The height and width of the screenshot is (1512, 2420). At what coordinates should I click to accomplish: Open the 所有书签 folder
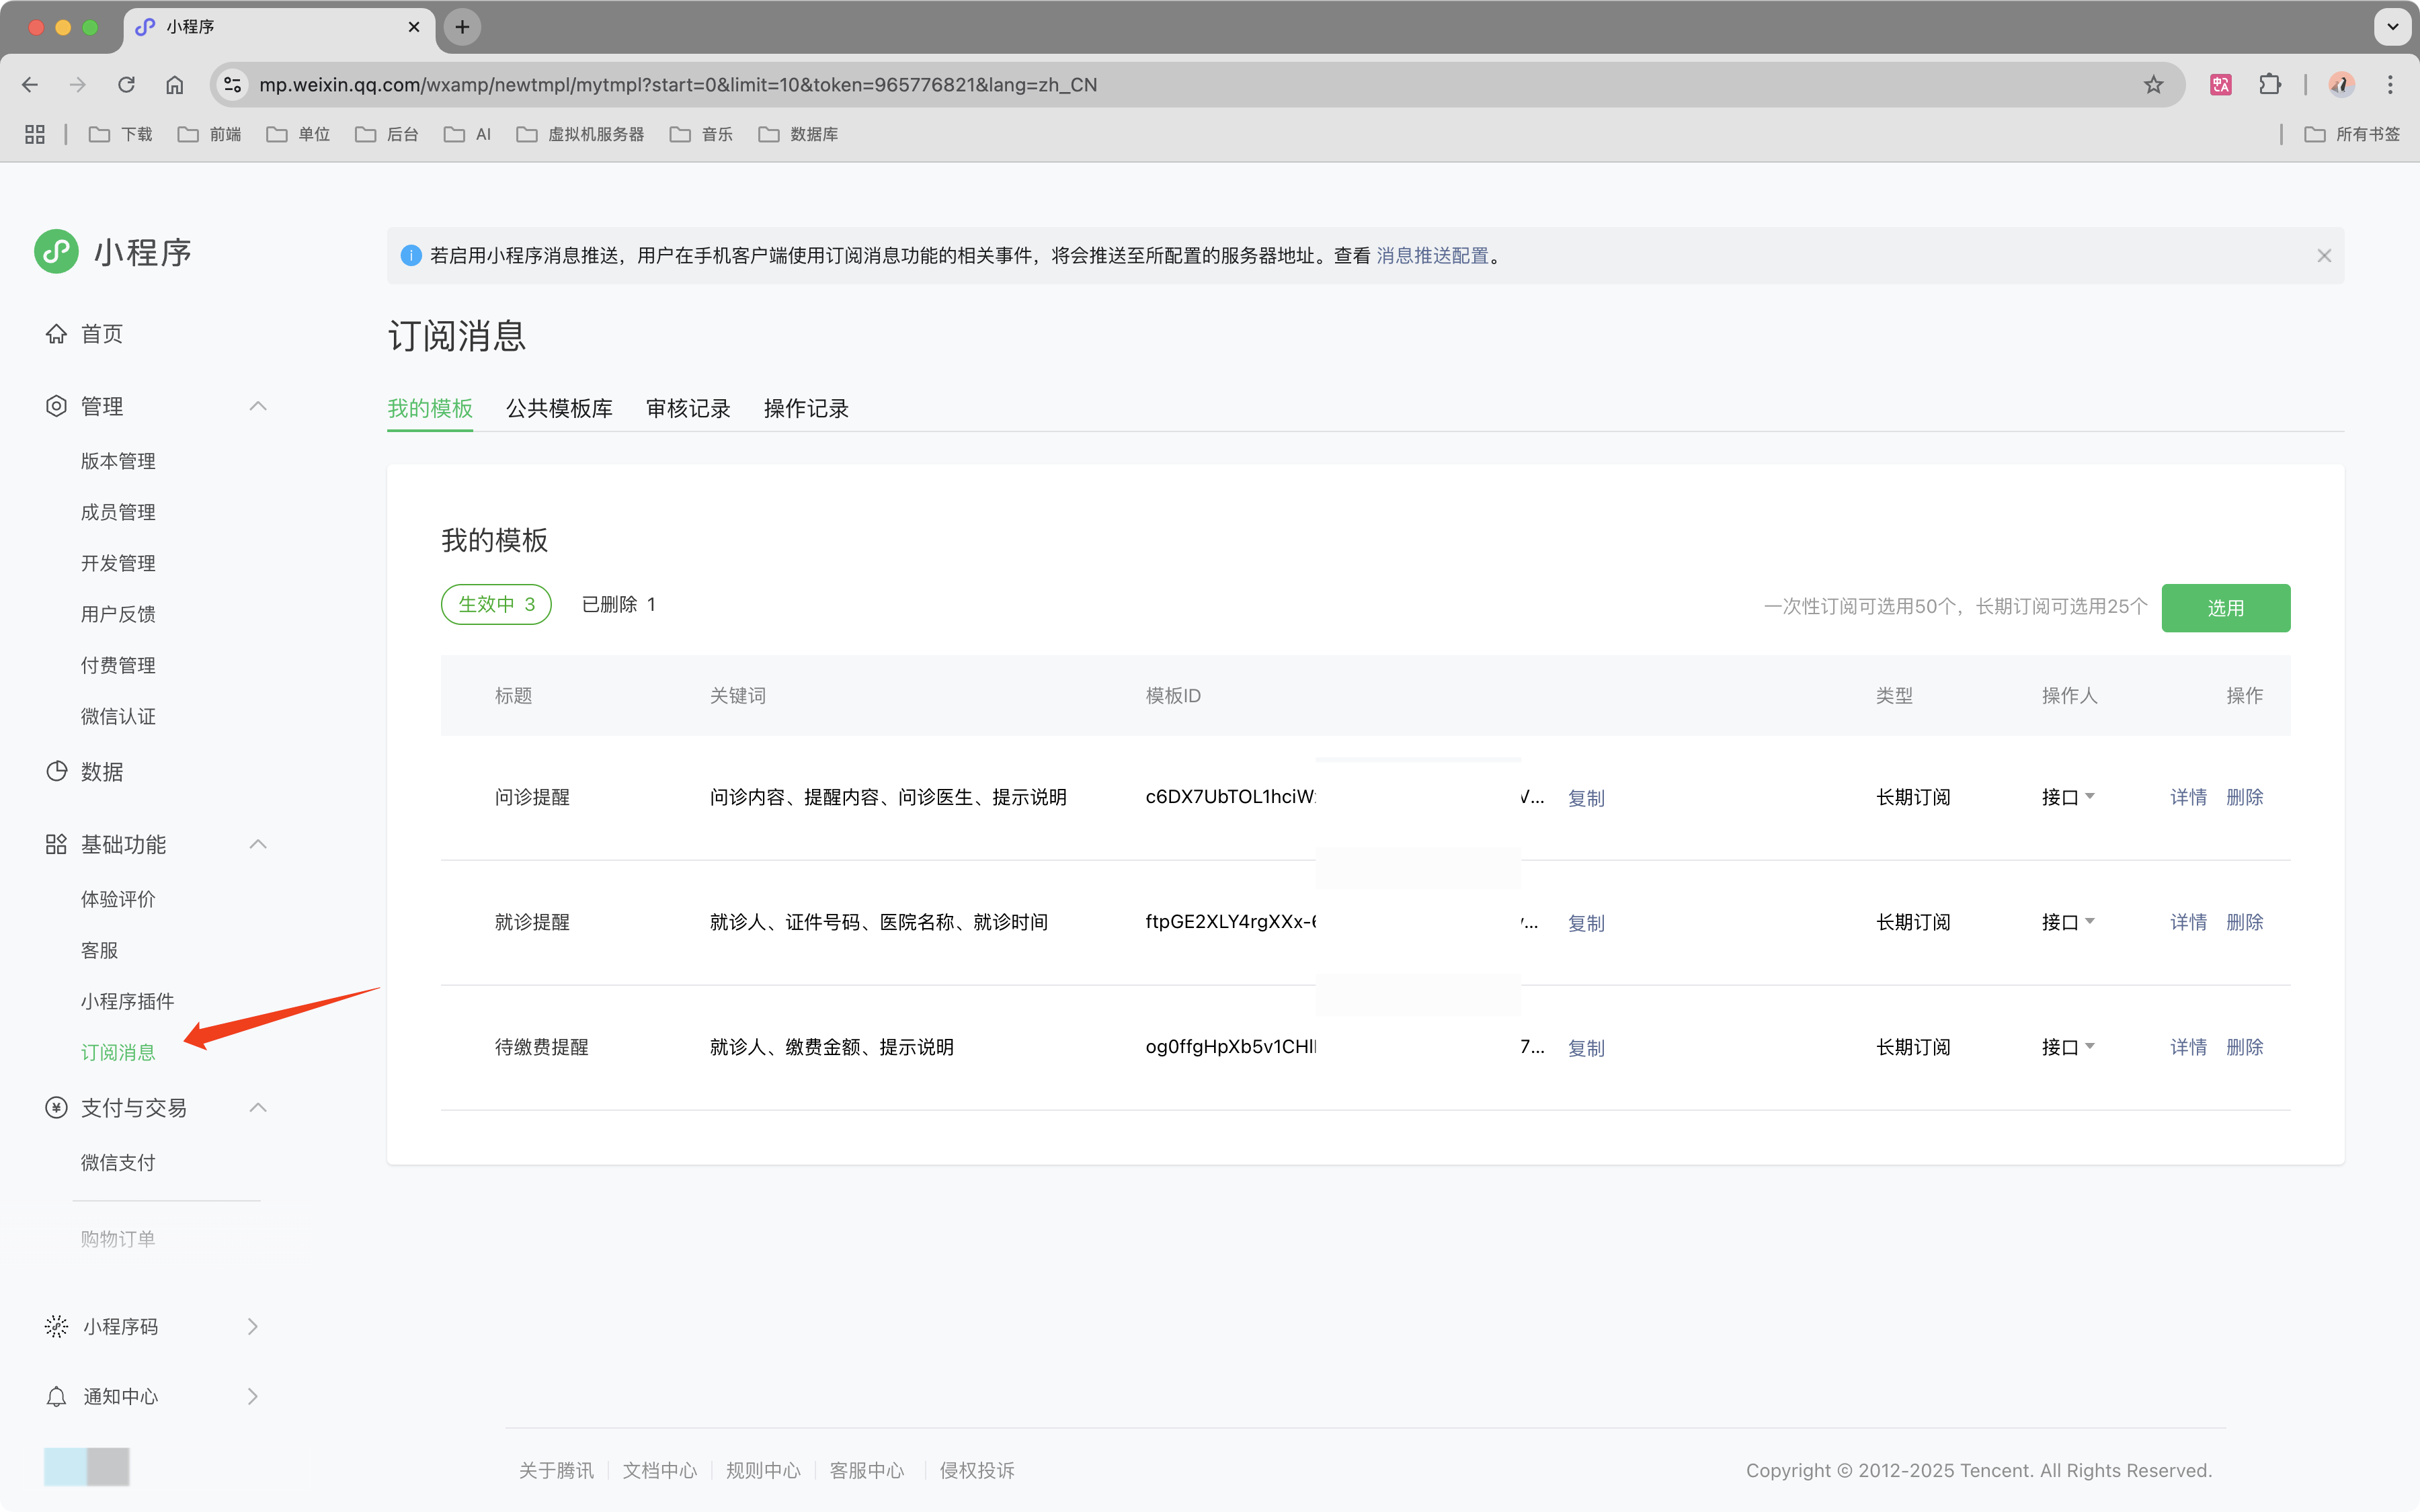[2352, 134]
